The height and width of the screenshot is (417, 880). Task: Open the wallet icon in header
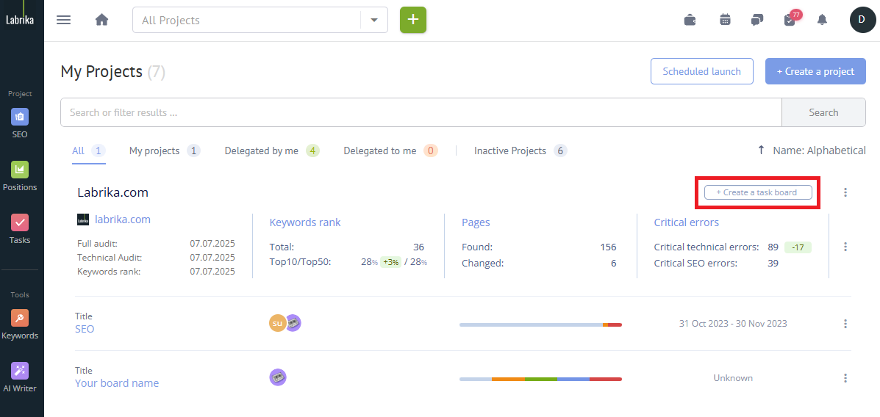click(690, 20)
